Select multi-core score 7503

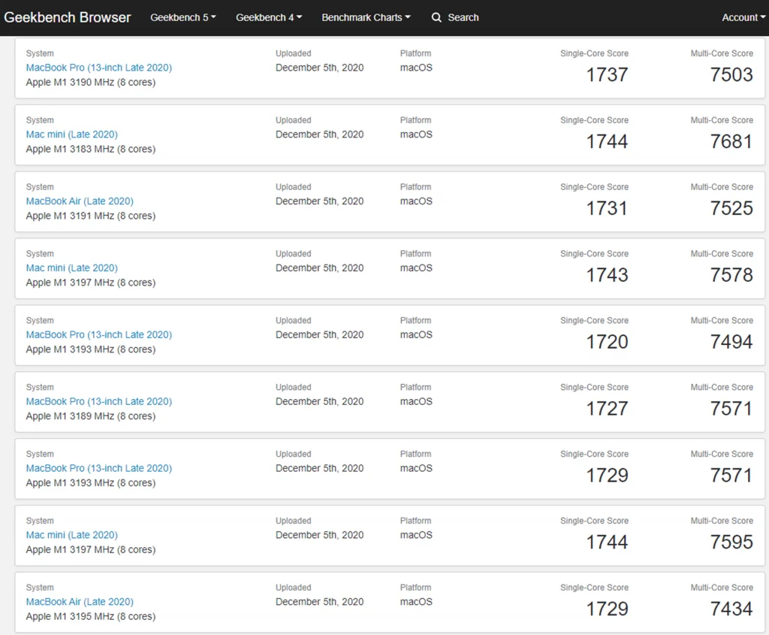click(731, 74)
